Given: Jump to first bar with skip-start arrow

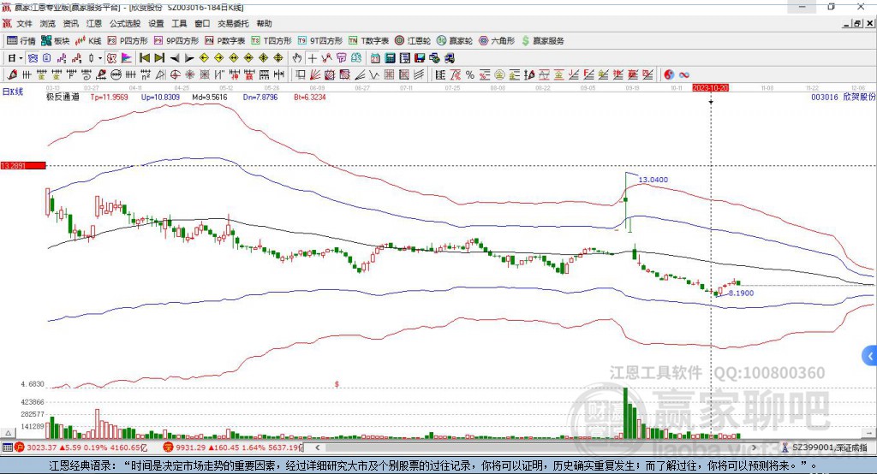Looking at the screenshot, I should pyautogui.click(x=144, y=58).
